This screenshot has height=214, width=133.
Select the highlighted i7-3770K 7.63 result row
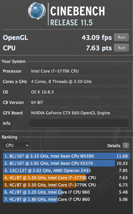click(x=66, y=178)
